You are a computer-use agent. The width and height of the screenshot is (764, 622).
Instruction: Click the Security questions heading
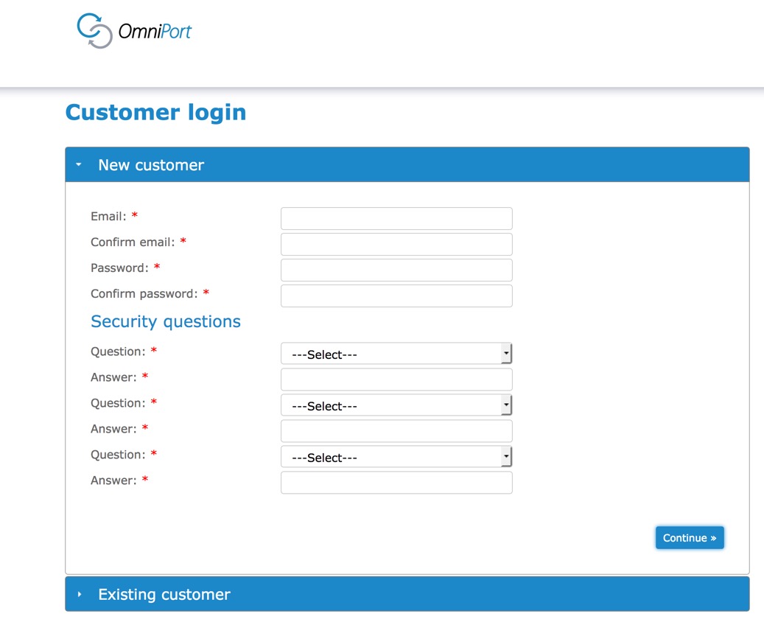point(166,322)
